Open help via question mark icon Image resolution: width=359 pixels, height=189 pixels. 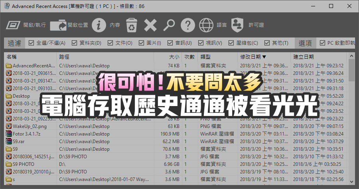pyautogui.click(x=188, y=25)
